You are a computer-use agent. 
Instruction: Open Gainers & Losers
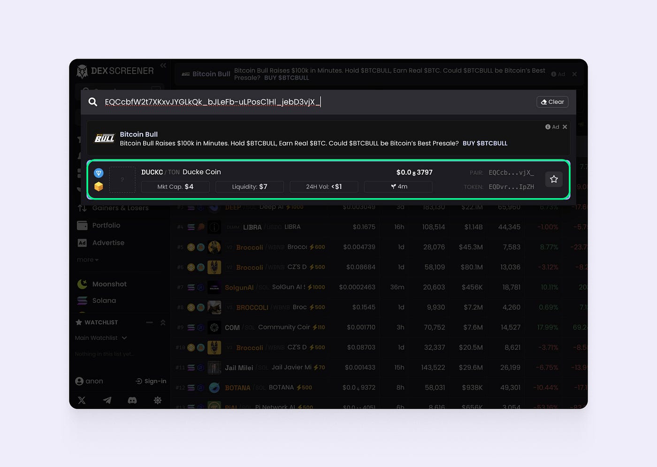pyautogui.click(x=120, y=208)
